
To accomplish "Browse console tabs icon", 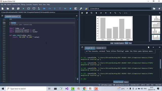I will [82, 47].
